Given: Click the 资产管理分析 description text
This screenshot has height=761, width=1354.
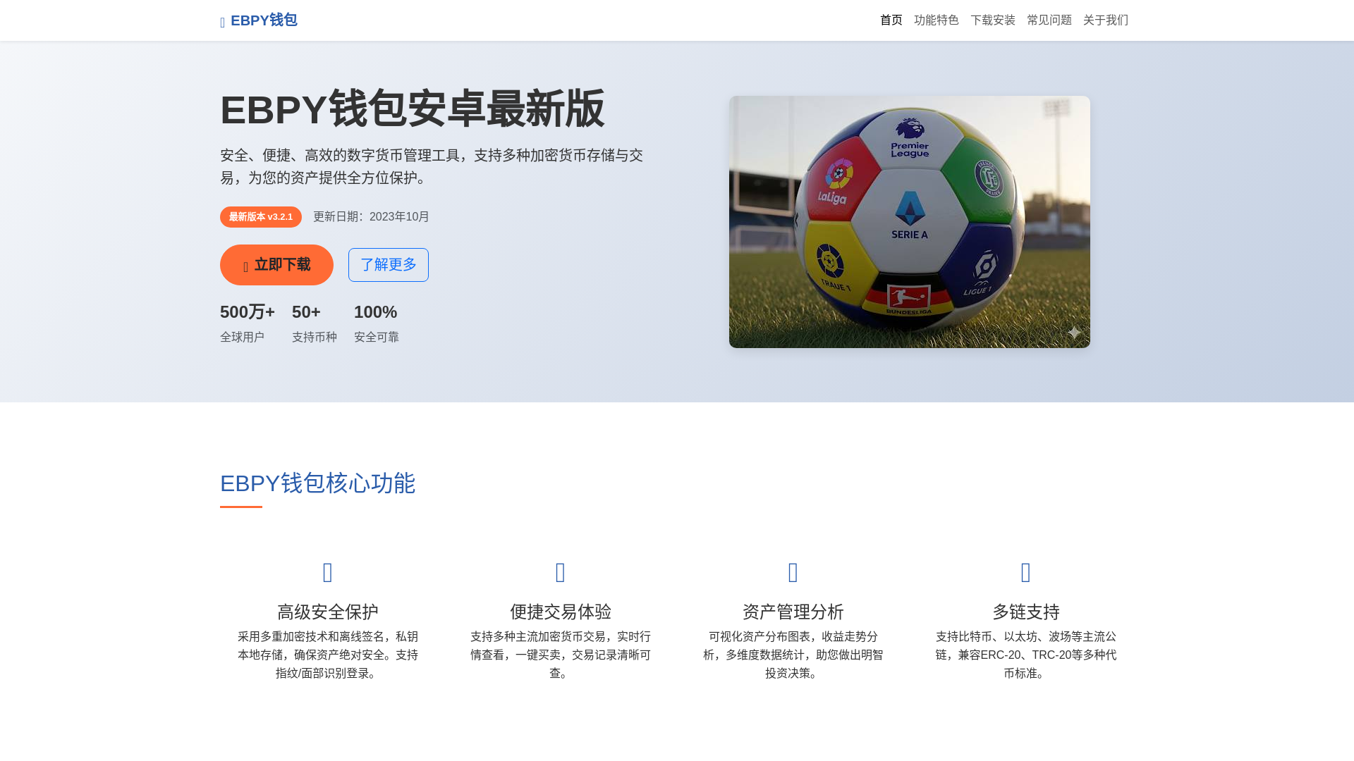Looking at the screenshot, I should 793,655.
